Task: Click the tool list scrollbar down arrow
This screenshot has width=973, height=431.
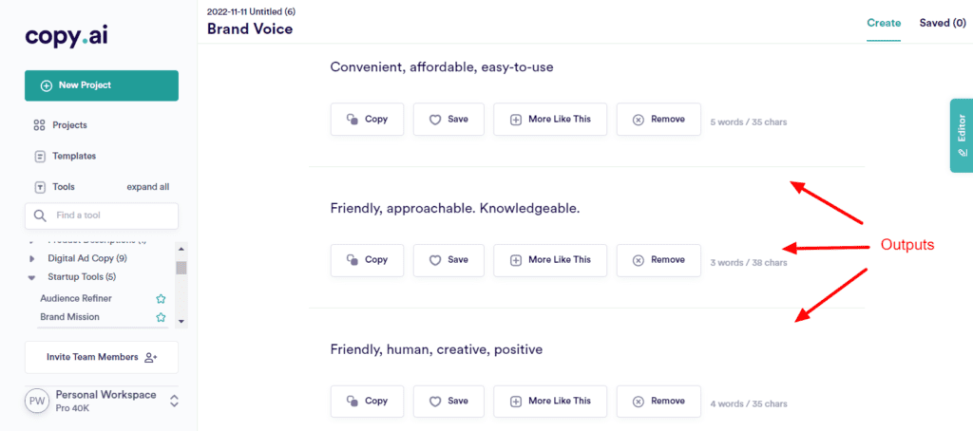Action: point(181,322)
